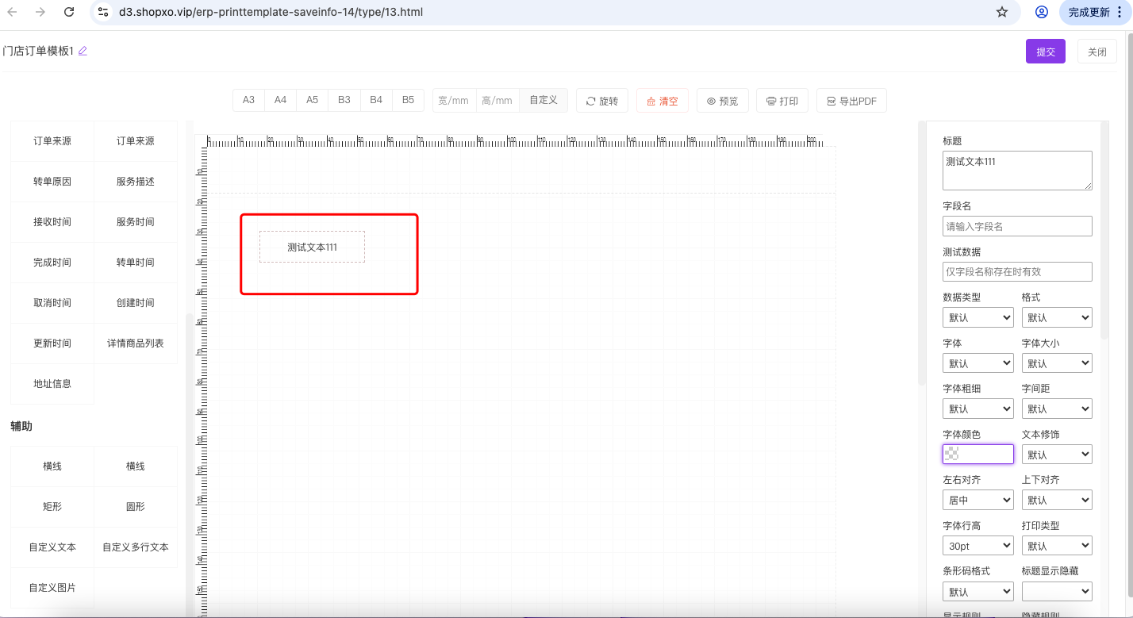The image size is (1133, 618).
Task: Apply 自定义 custom paper size
Action: 543,100
